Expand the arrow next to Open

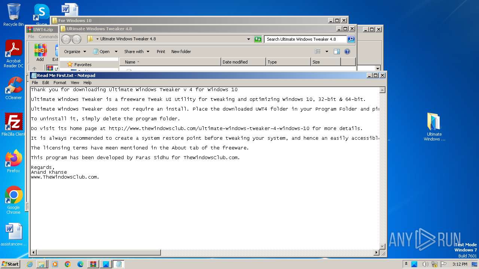(116, 52)
